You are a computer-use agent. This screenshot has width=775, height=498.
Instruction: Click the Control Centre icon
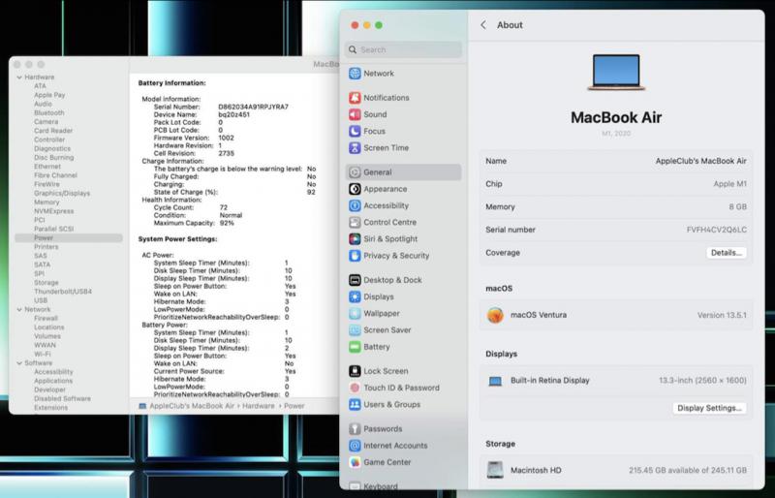(355, 223)
